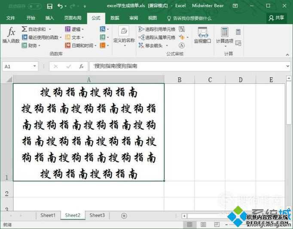The image size is (293, 229).
Task: Switch to Page Break Preview view
Action: 217,224
